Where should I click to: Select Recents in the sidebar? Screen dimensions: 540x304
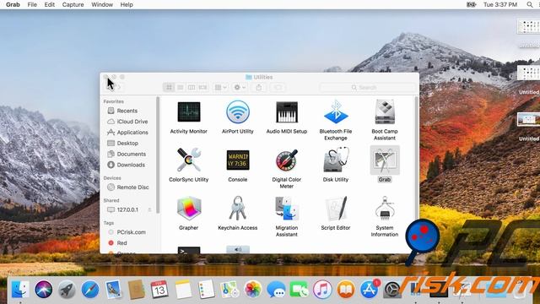(127, 111)
